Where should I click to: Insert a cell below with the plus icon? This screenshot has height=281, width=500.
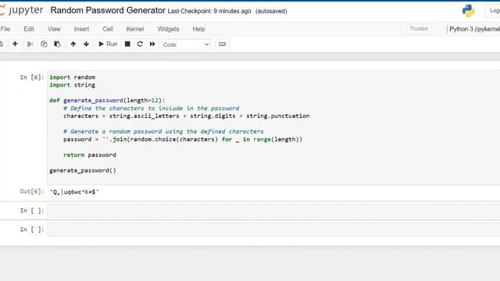coord(15,44)
